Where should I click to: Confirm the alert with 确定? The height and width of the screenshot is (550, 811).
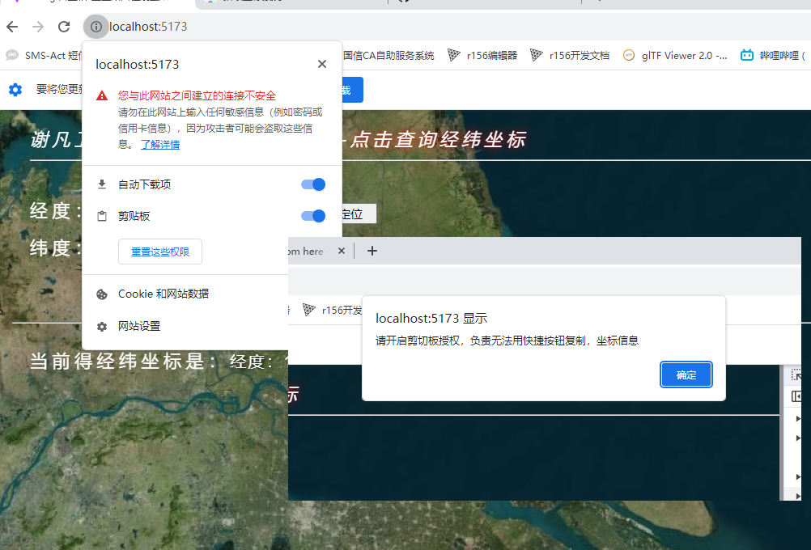pos(686,374)
